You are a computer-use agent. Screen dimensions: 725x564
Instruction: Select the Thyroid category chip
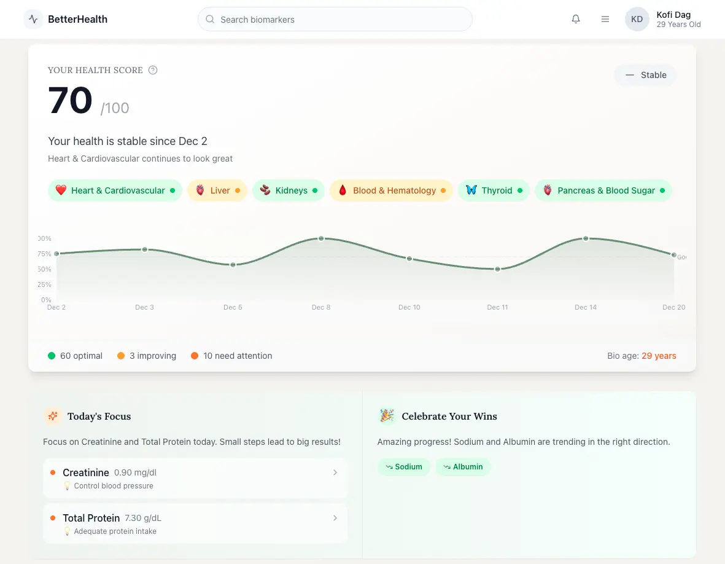point(494,190)
